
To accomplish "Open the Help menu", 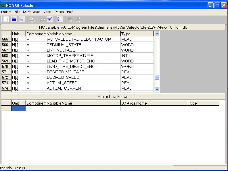I will pos(70,12).
